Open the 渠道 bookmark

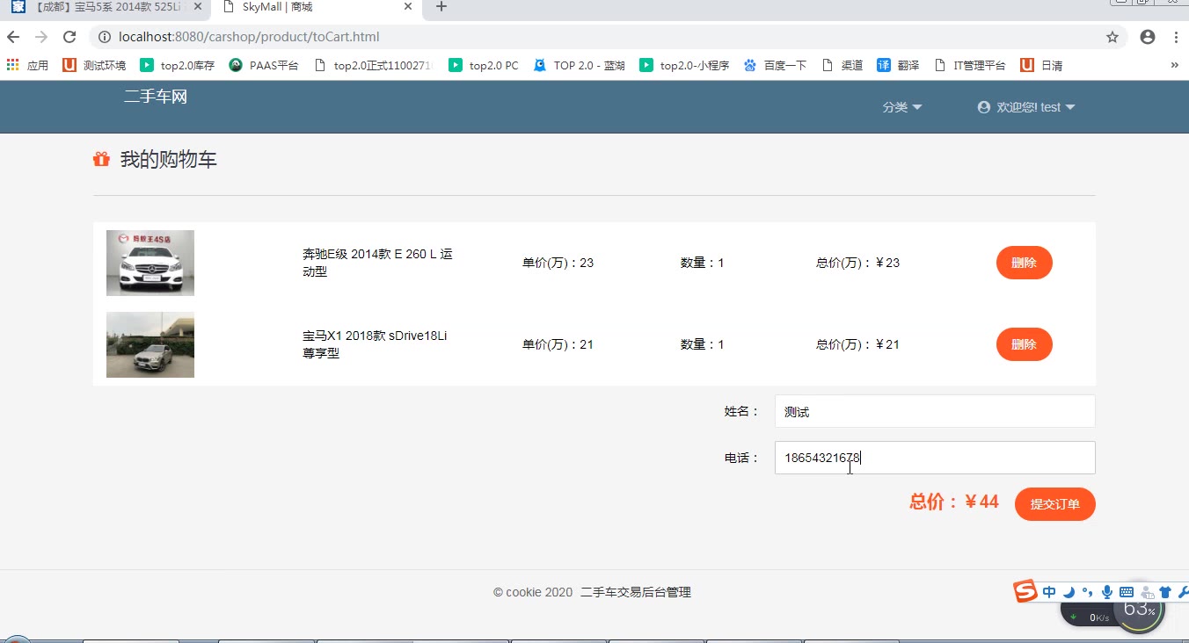click(842, 65)
